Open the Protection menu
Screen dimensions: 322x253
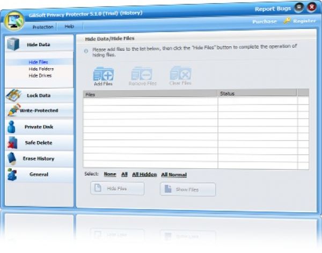(x=43, y=27)
